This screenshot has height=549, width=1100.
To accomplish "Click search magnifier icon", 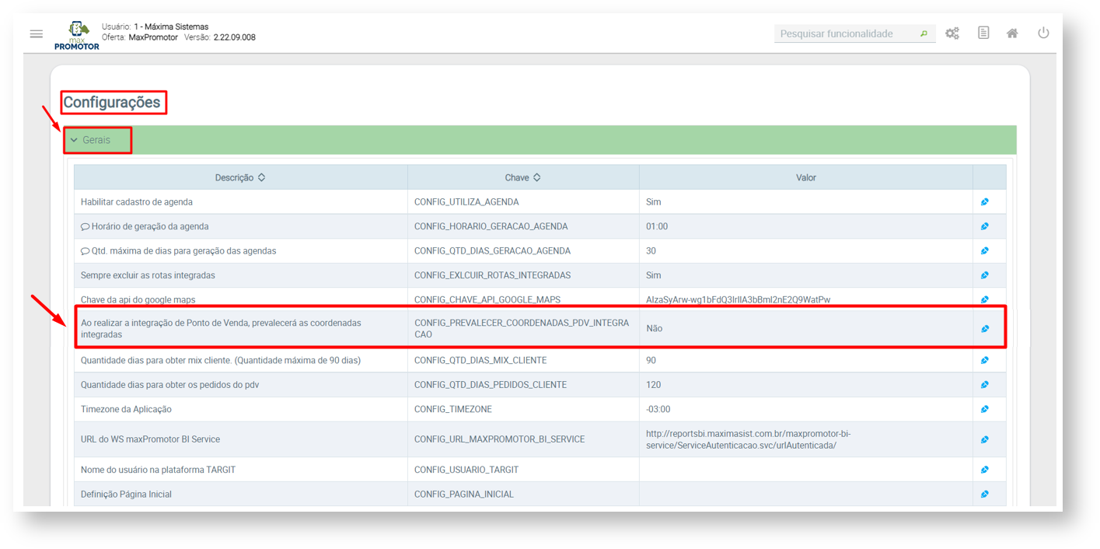I will pos(924,34).
